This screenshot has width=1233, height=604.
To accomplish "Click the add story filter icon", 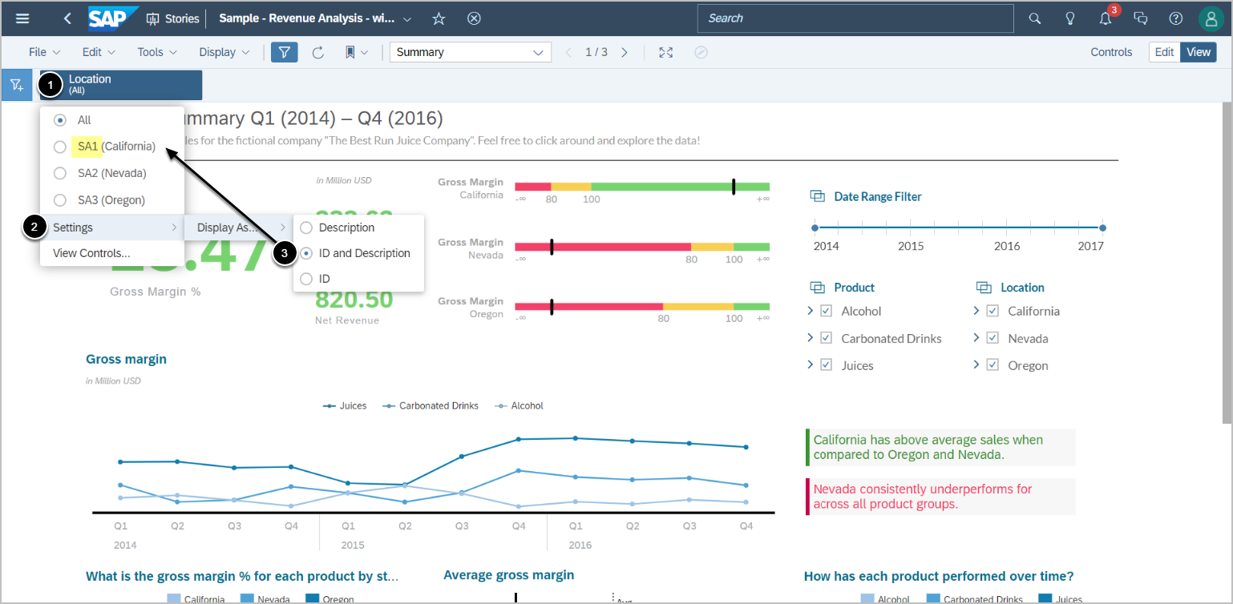I will [17, 85].
